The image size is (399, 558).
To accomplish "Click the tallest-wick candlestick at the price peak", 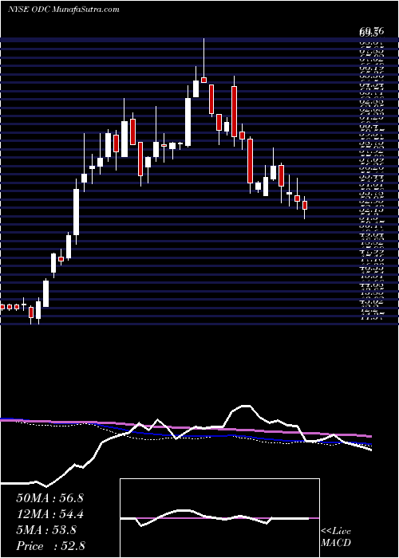I will pyautogui.click(x=203, y=61).
